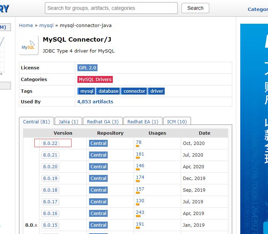Open the 4,853 artifacts link
268x234 pixels.
click(x=95, y=101)
